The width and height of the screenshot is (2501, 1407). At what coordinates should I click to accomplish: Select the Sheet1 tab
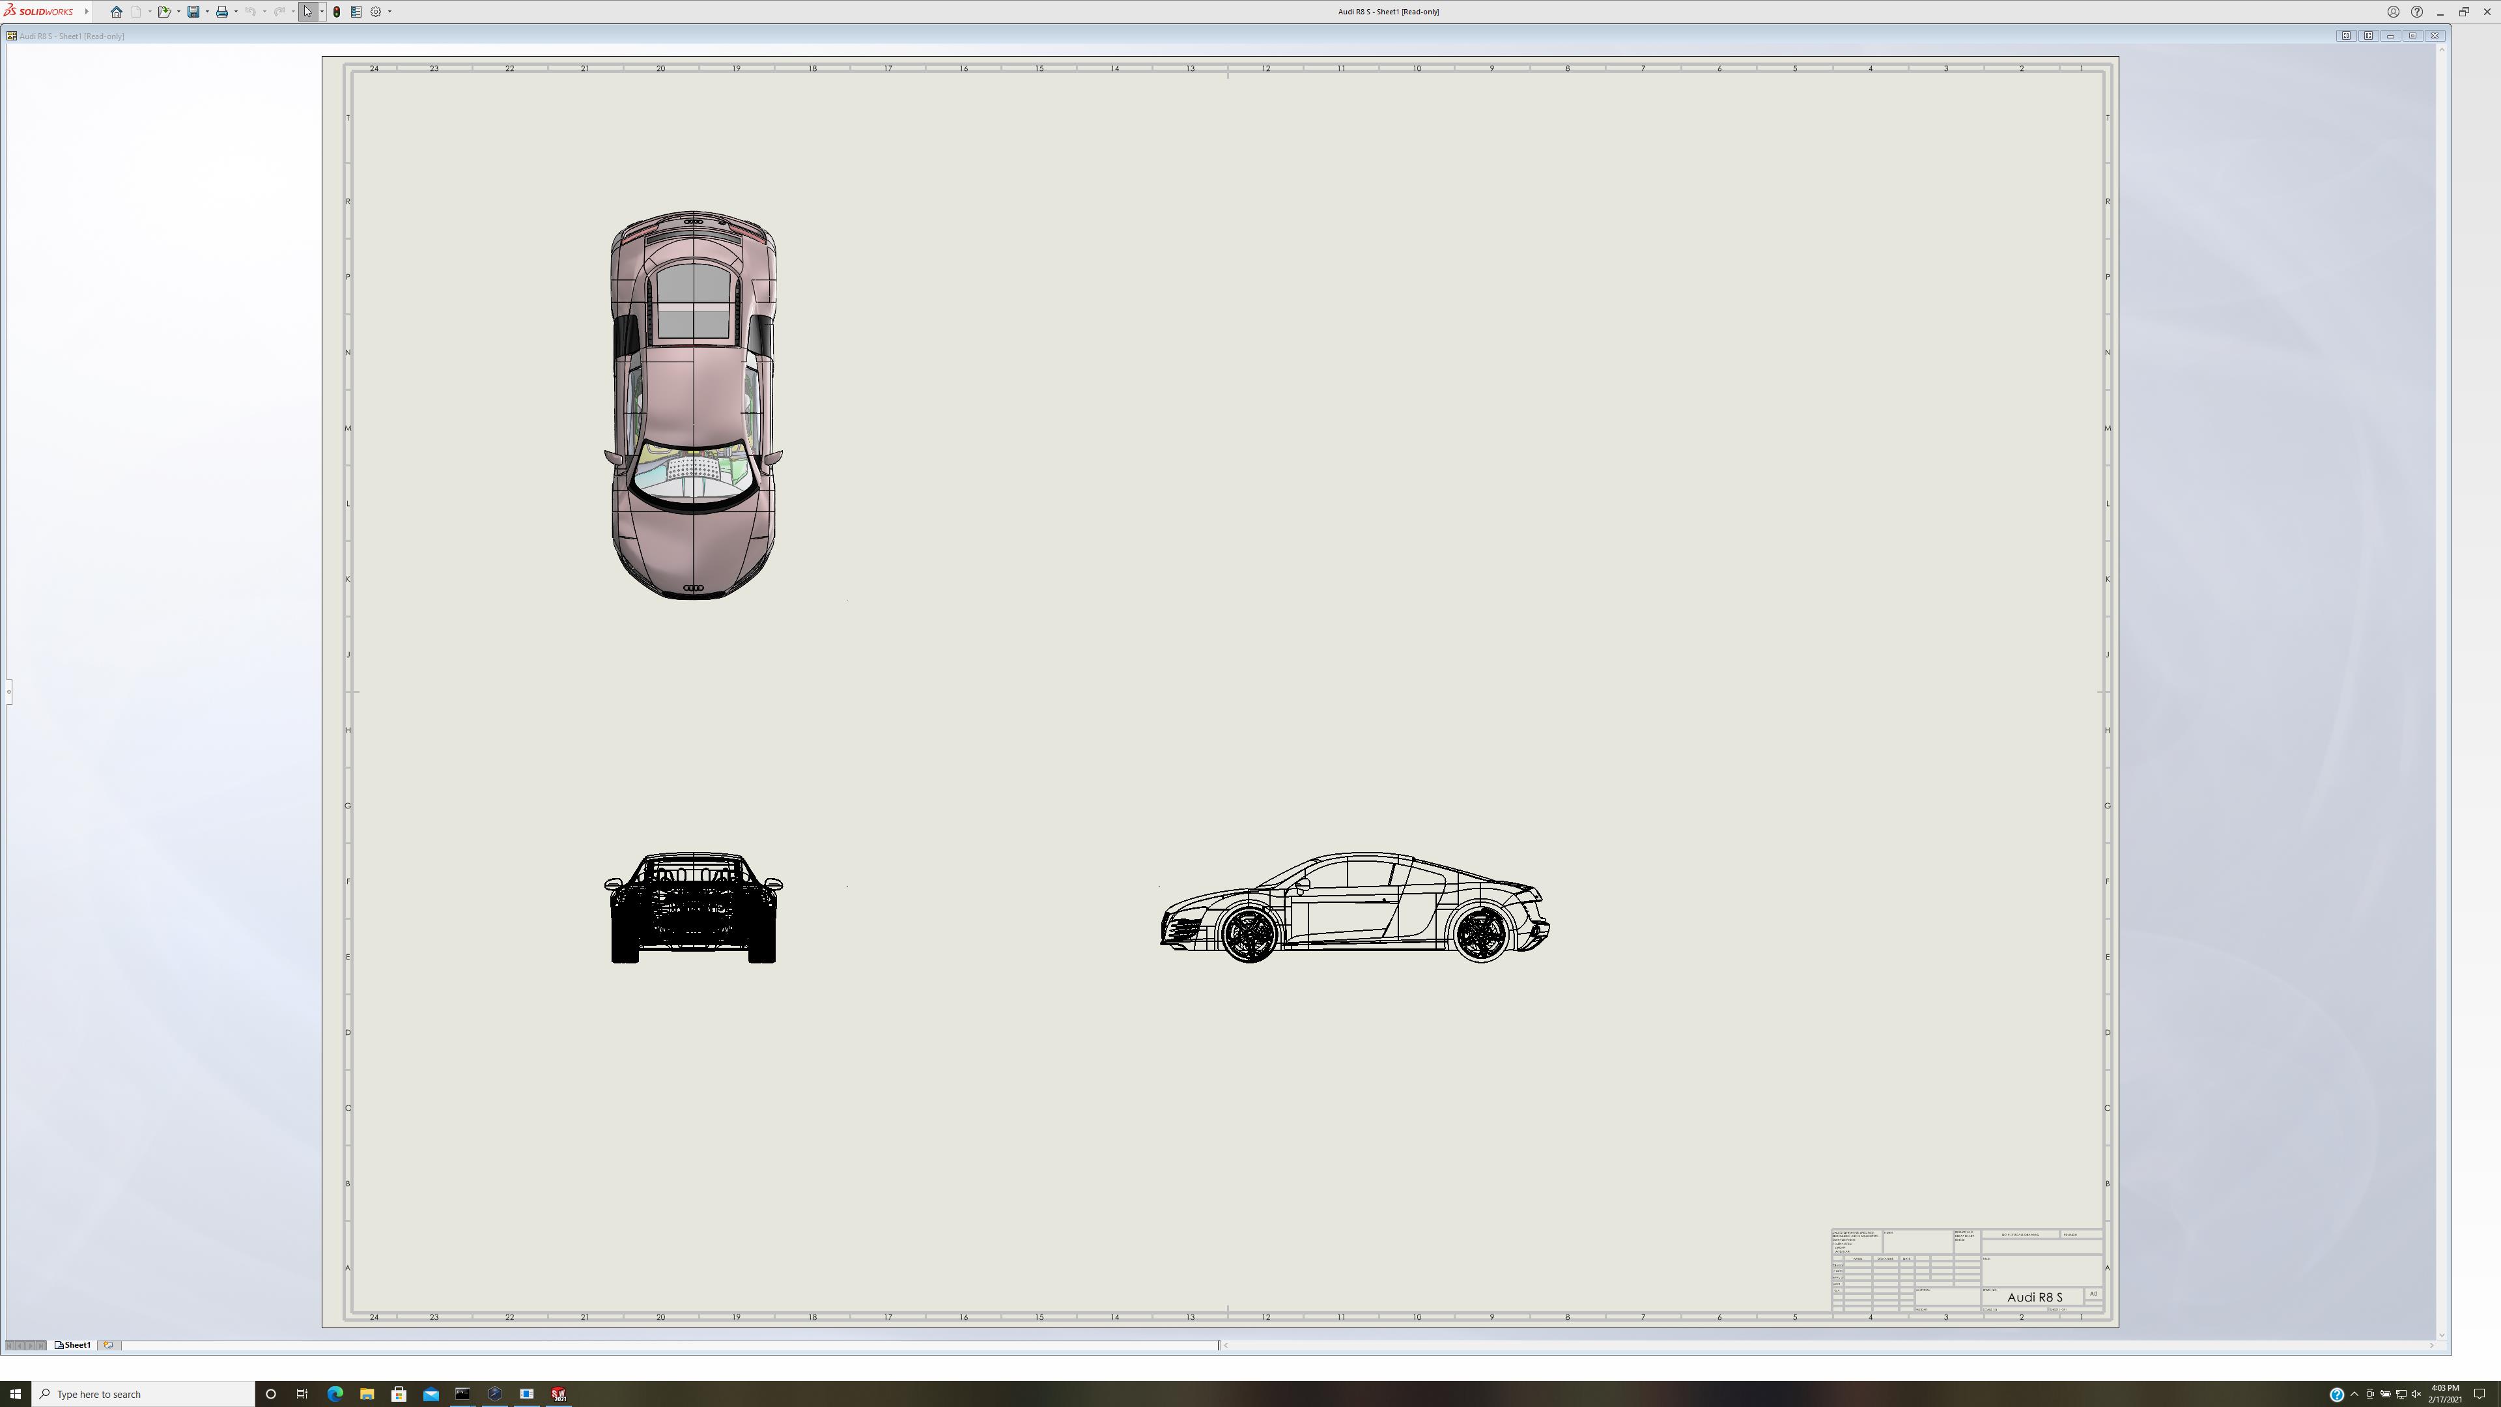click(74, 1345)
